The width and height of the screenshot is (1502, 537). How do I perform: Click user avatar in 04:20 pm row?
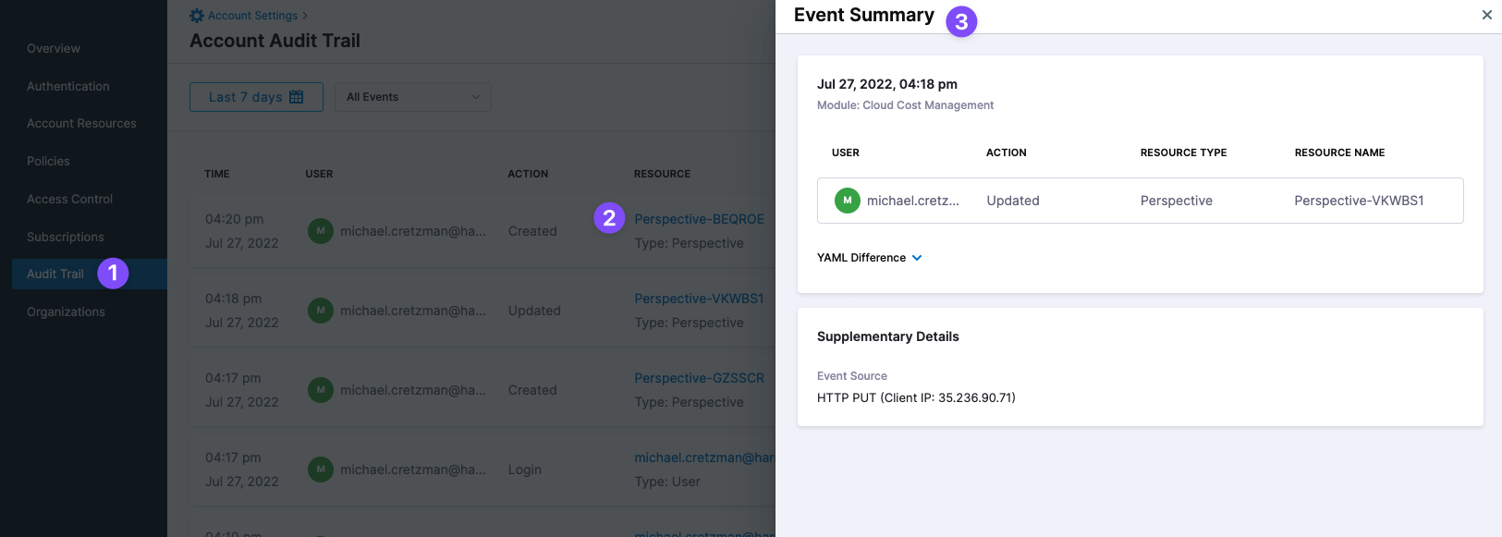321,231
